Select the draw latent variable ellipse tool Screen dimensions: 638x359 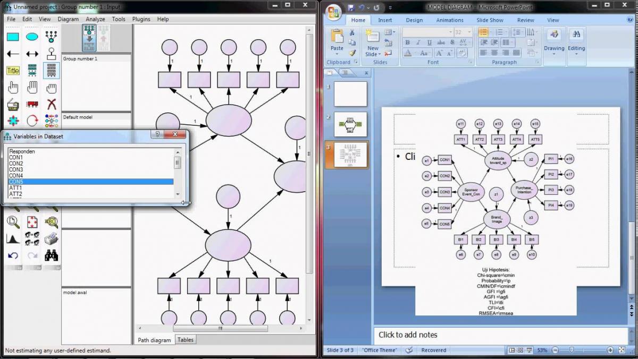(32, 37)
